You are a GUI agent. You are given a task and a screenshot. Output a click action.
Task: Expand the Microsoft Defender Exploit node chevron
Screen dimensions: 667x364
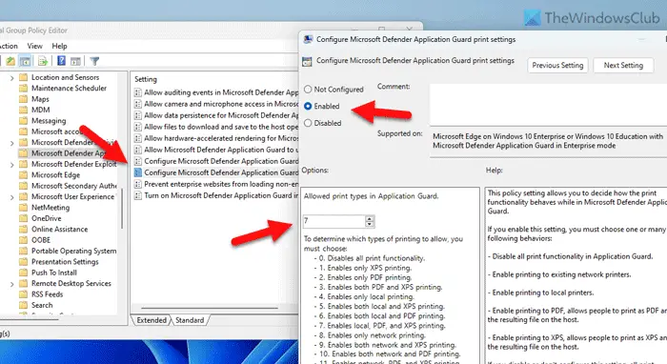(11, 165)
